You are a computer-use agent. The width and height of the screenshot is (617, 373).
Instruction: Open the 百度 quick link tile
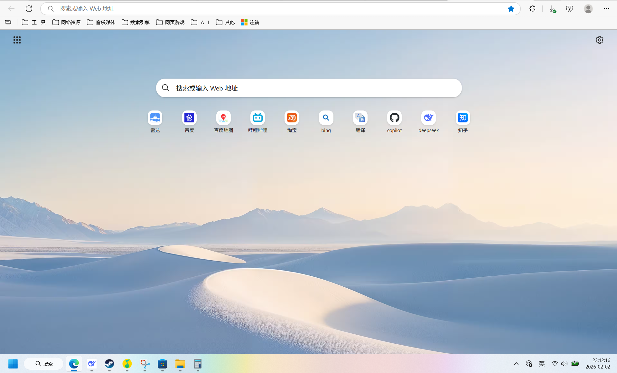click(189, 122)
